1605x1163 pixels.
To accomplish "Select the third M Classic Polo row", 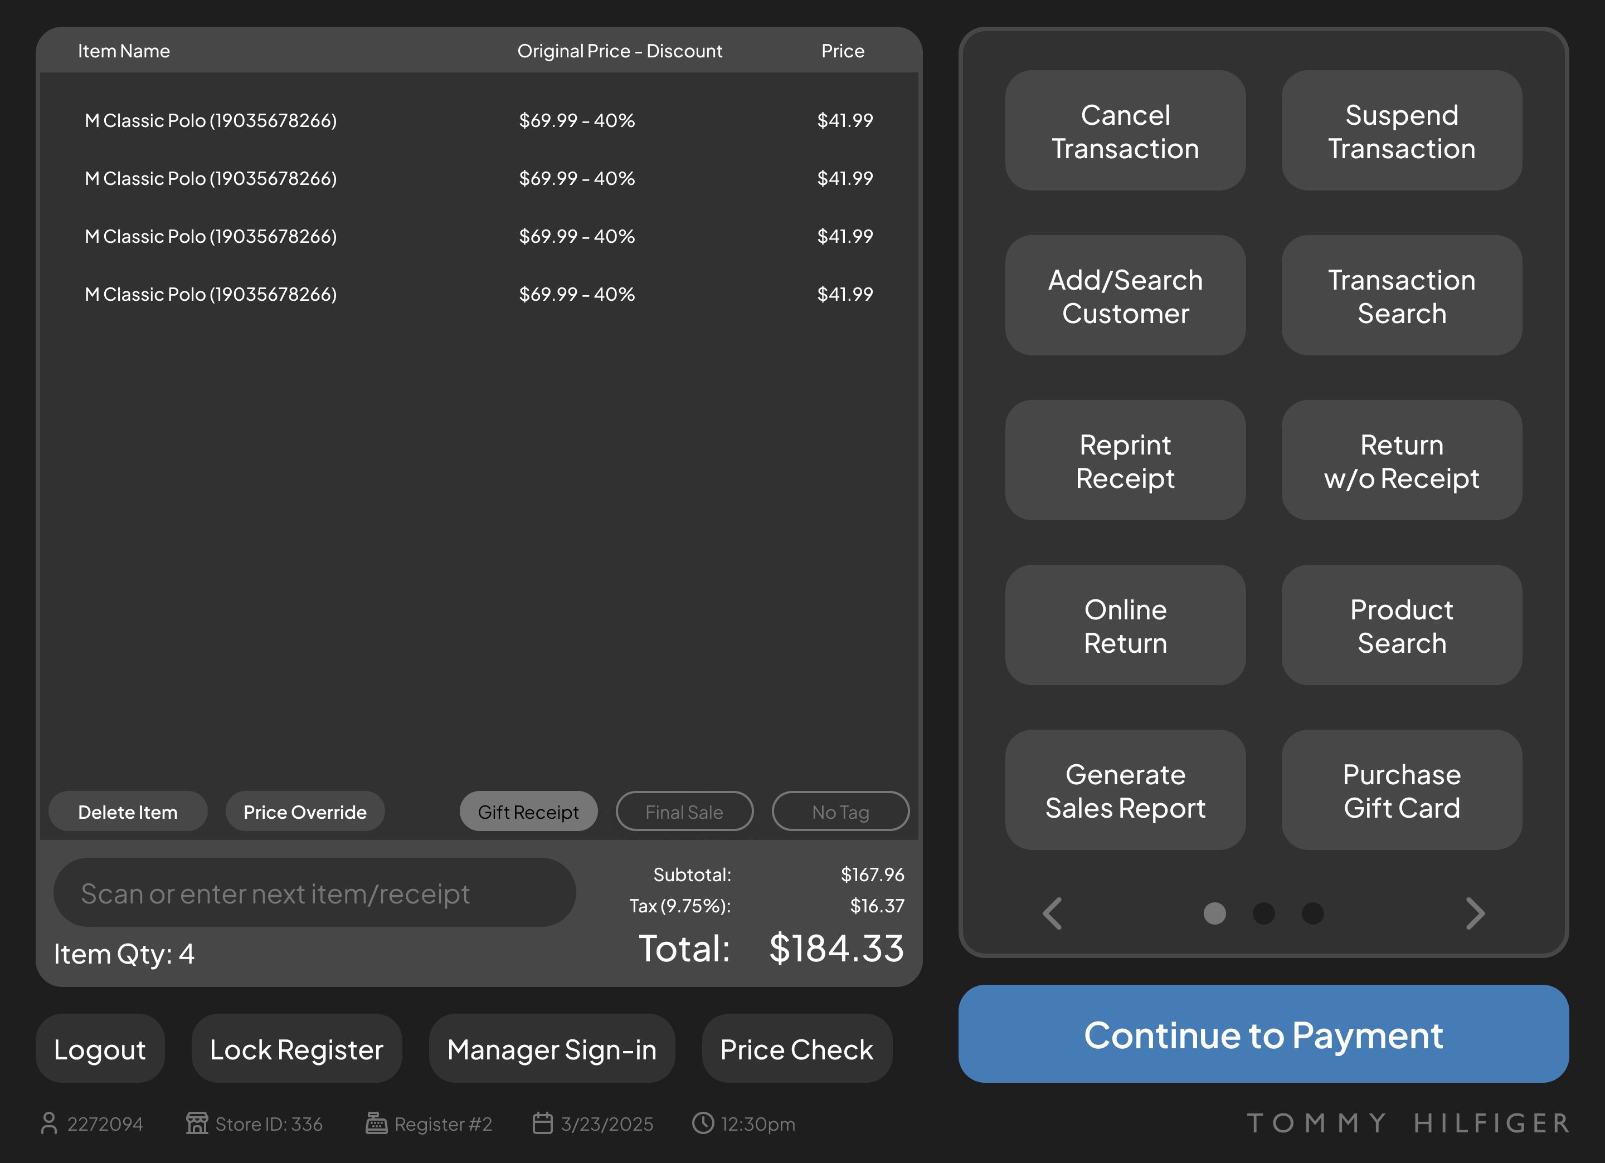I will 479,236.
